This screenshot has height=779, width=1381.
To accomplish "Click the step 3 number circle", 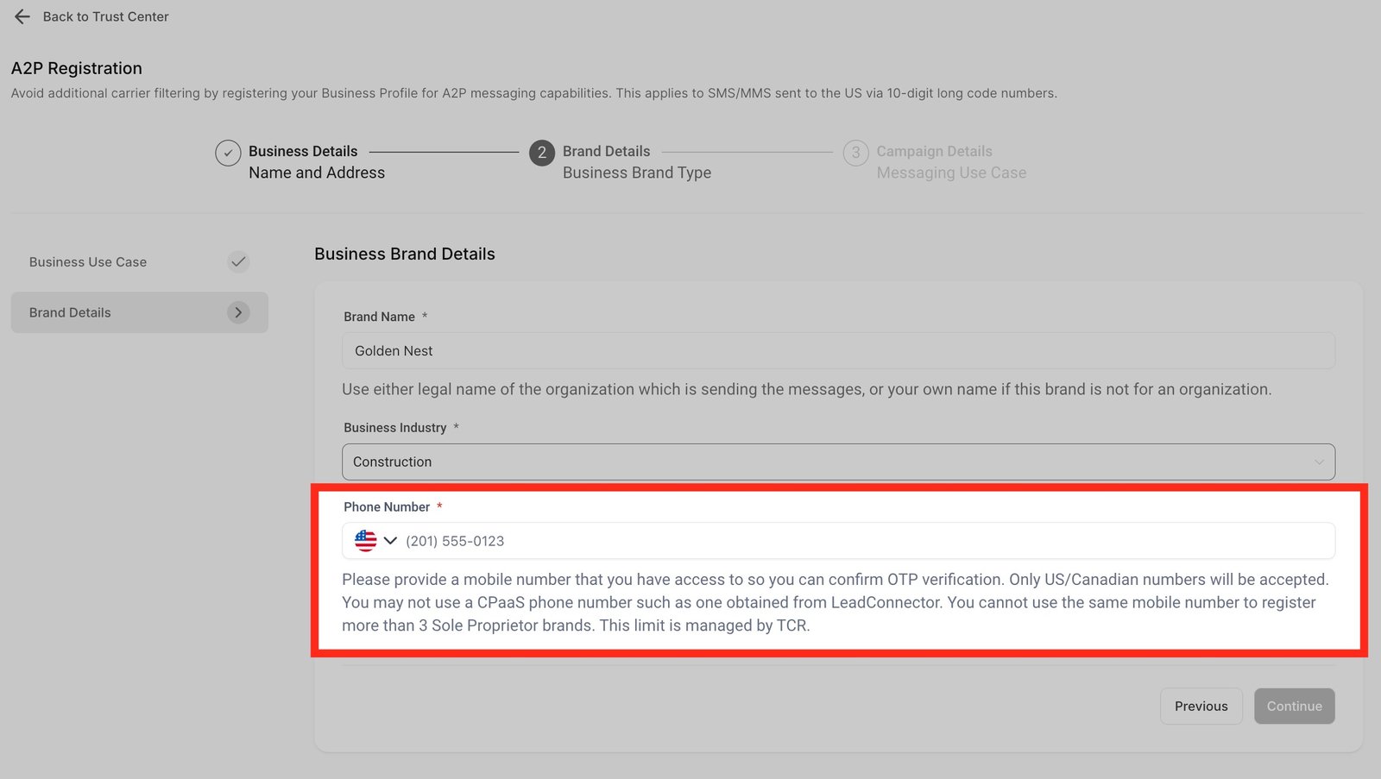I will [855, 153].
